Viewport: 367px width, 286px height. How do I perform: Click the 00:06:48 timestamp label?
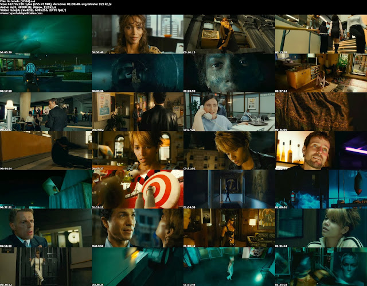pos(97,52)
